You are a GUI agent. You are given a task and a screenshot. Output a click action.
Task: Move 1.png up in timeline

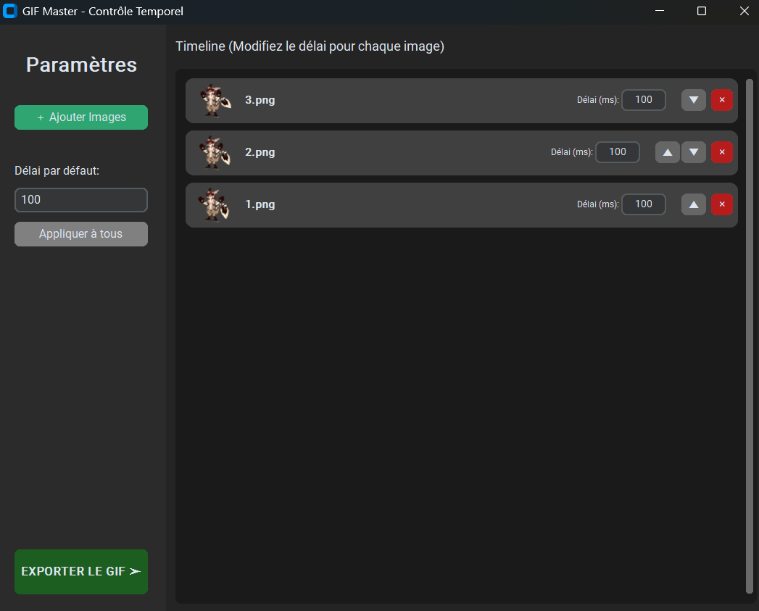(694, 204)
